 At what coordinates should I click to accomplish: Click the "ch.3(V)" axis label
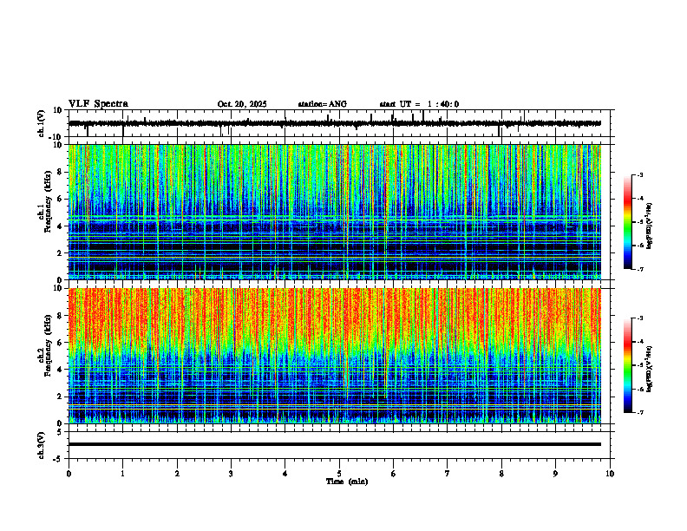point(43,445)
